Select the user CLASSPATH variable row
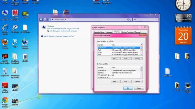The height and width of the screenshot is (109, 195). (x=119, y=48)
